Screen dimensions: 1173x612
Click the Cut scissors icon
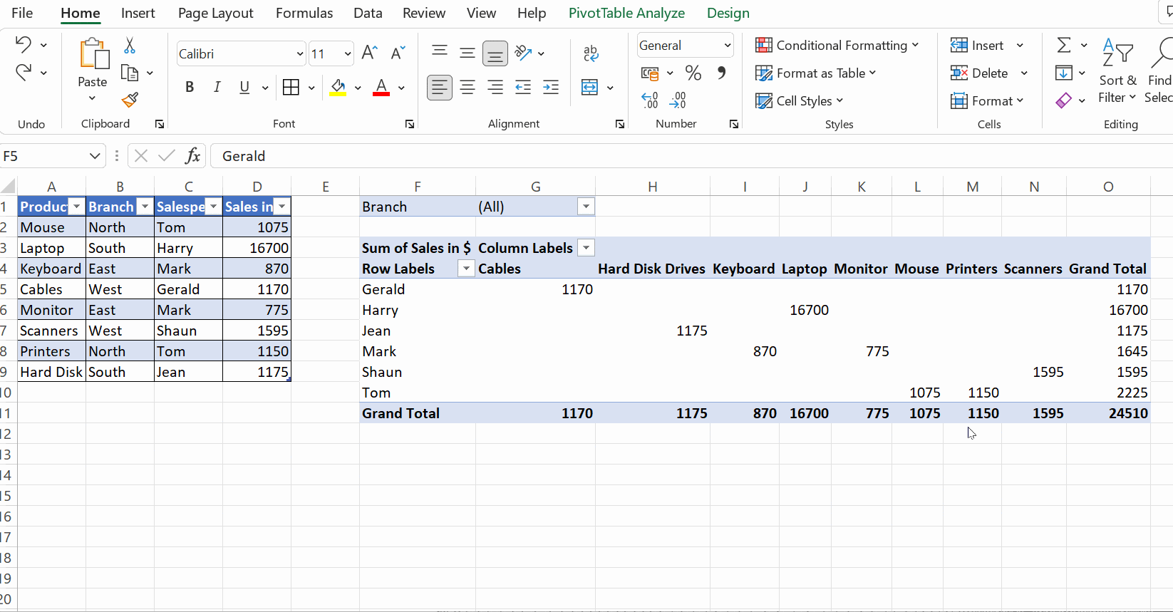[130, 46]
